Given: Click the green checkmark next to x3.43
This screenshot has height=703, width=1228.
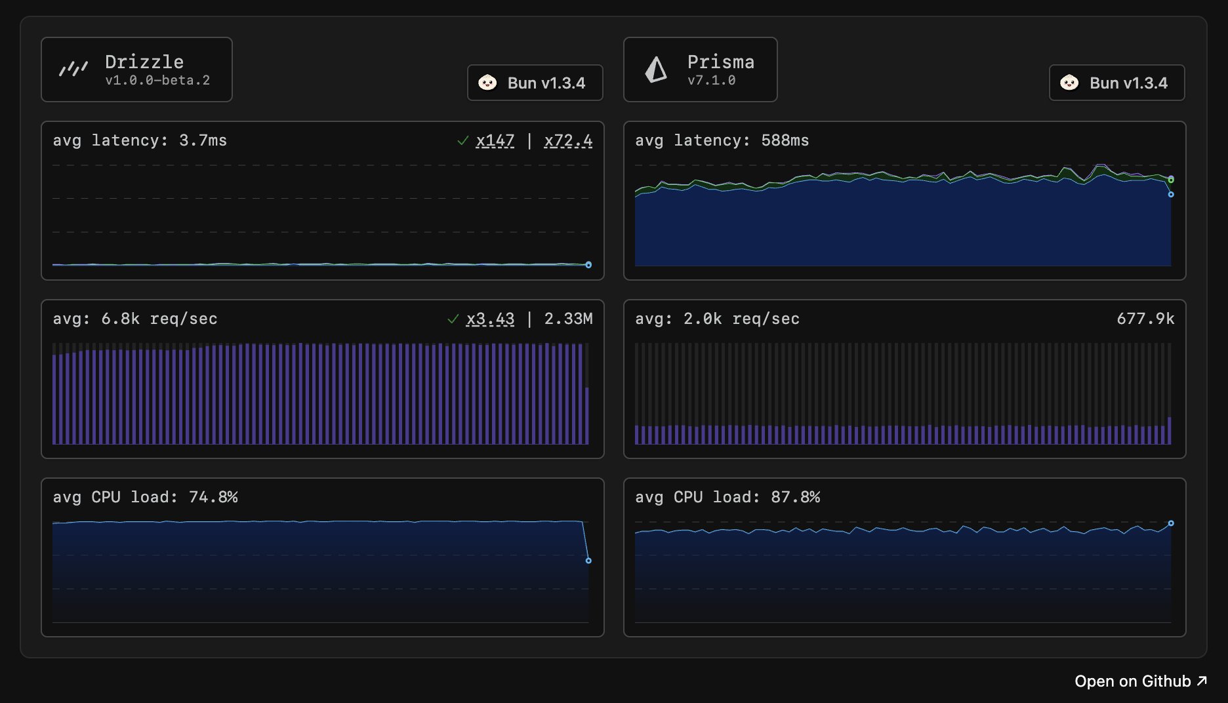Looking at the screenshot, I should (453, 319).
